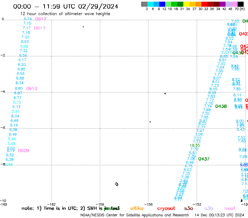
Task: Click the wave height value '6.49'
Action: pyautogui.click(x=13, y=134)
